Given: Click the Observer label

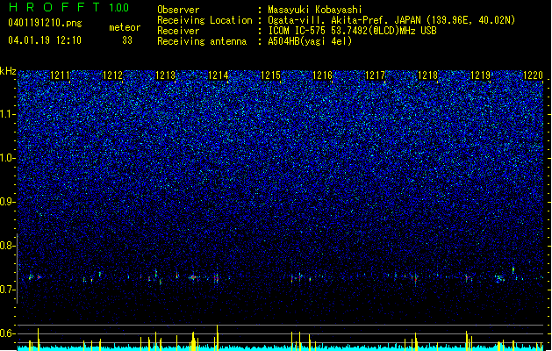Looking at the screenshot, I should coord(178,10).
